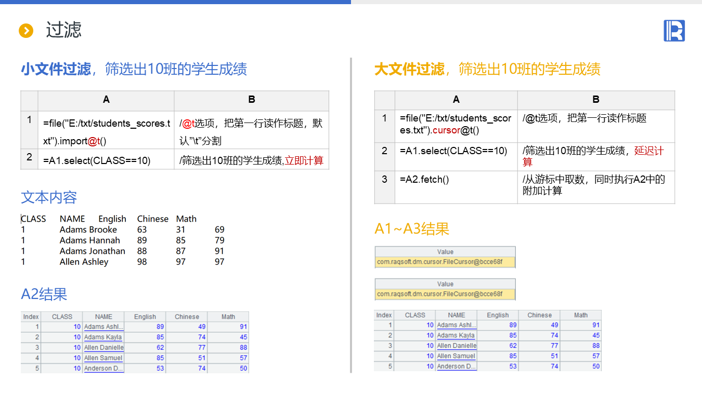702x394 pixels.
Task: Click row header 3 in the large-file table
Action: [384, 180]
